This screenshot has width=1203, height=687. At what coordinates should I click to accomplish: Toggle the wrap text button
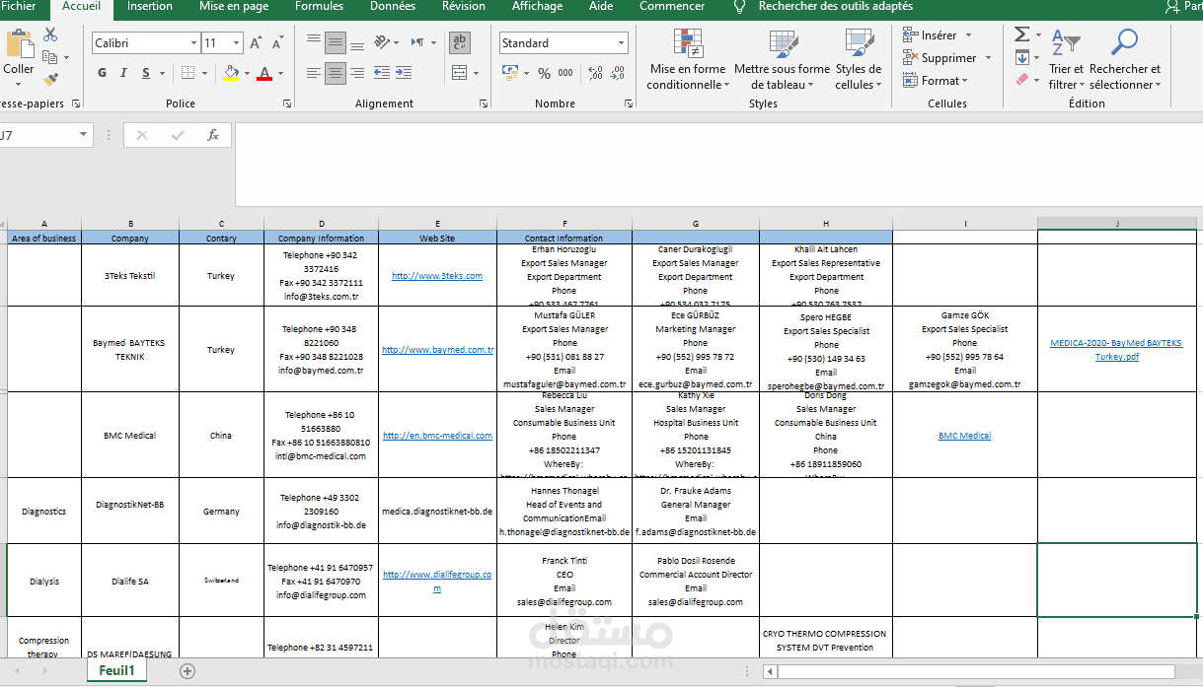click(459, 41)
